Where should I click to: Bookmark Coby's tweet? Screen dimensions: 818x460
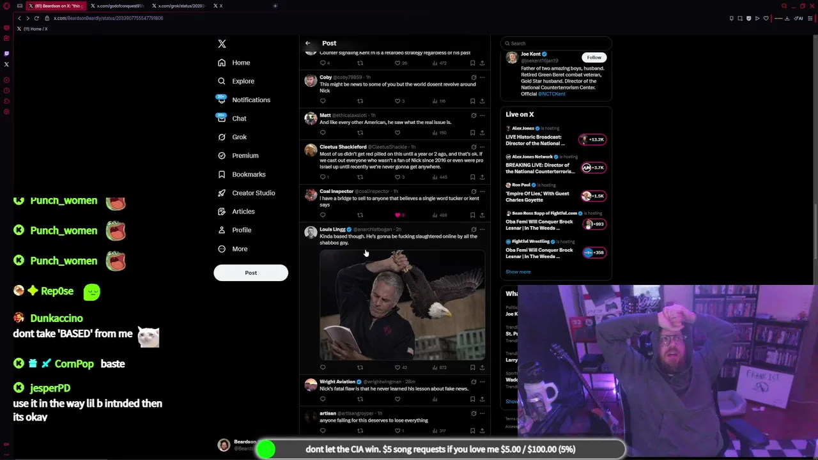pyautogui.click(x=472, y=101)
